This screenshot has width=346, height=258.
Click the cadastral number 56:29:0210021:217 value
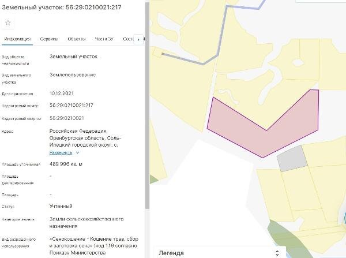(72, 106)
